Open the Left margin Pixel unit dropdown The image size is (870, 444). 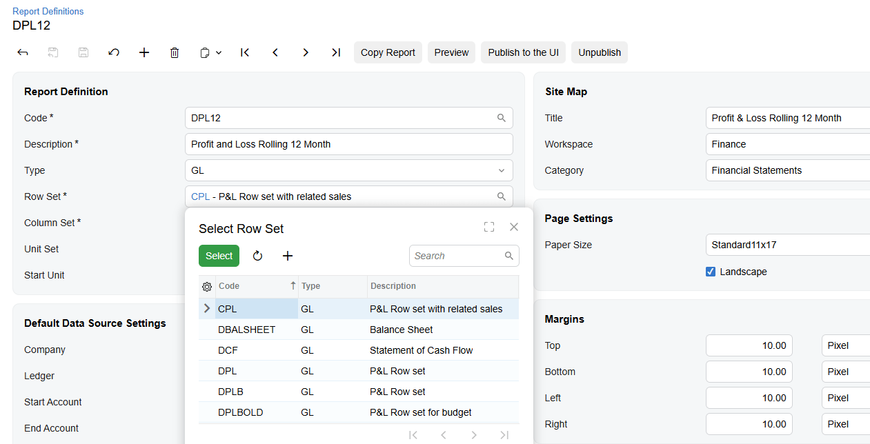[846, 398]
